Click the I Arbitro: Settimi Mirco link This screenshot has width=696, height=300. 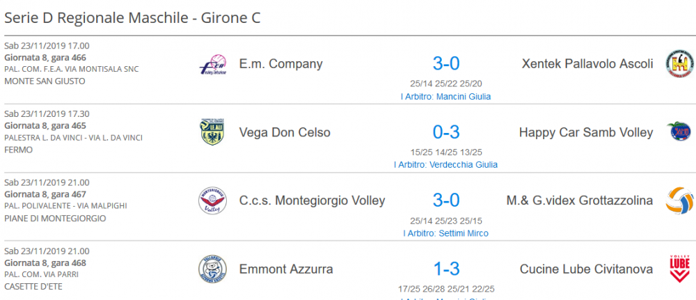pos(445,233)
